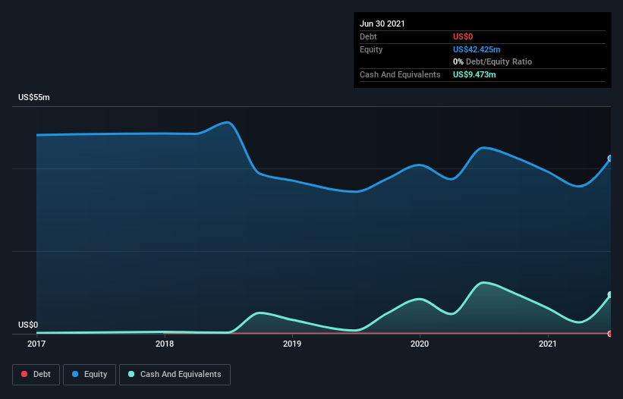Screen dimensions: 623x399
Task: Toggle the Equity series legend button
Action: click(90, 375)
